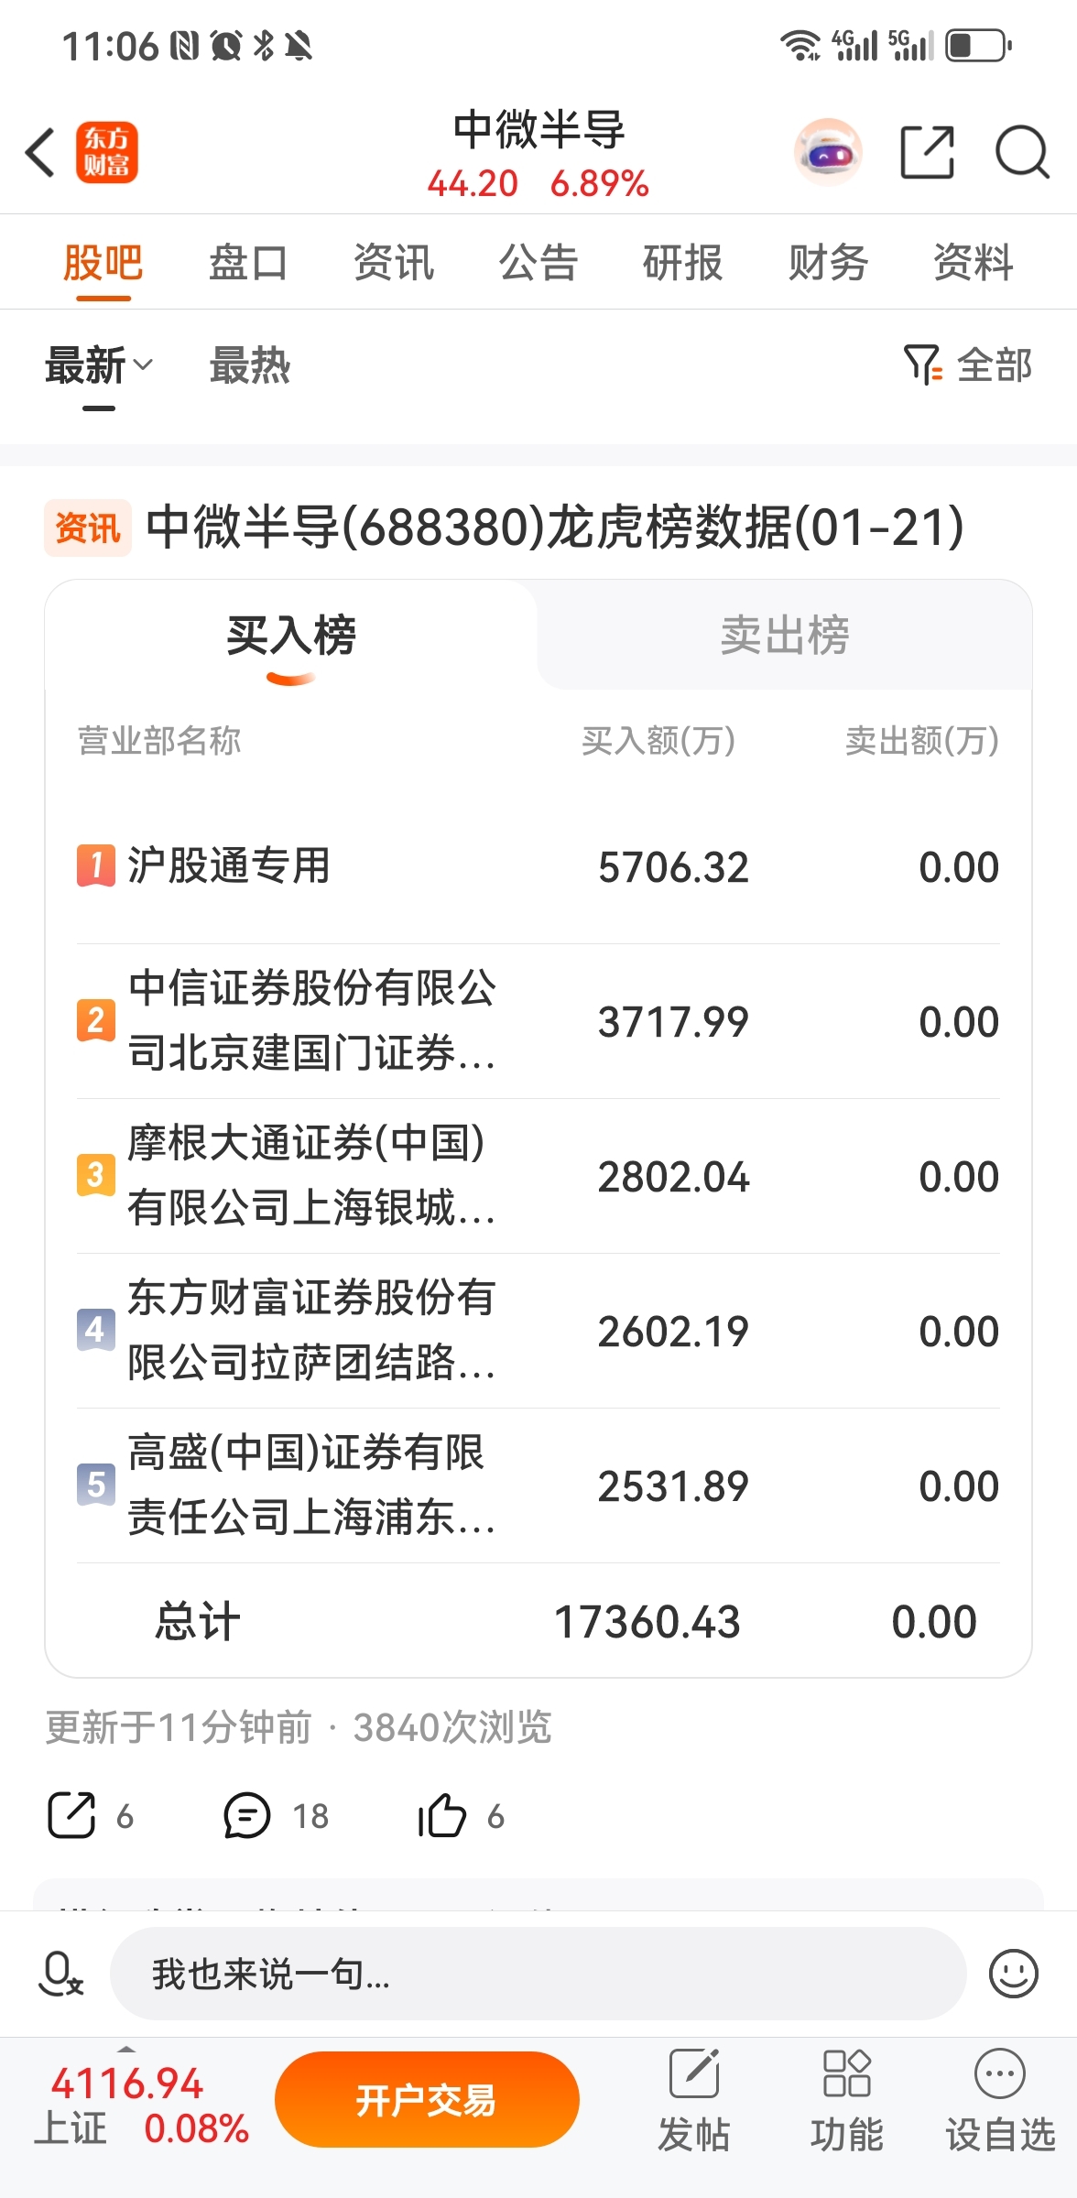Screen dimensions: 1077x2198
Task: Tap the share icon in header
Action: pos(927,152)
